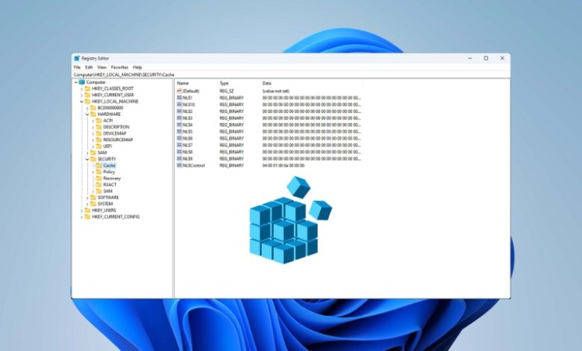582x351 pixels.
Task: Expand the SYSTEM key arrow
Action: point(87,204)
